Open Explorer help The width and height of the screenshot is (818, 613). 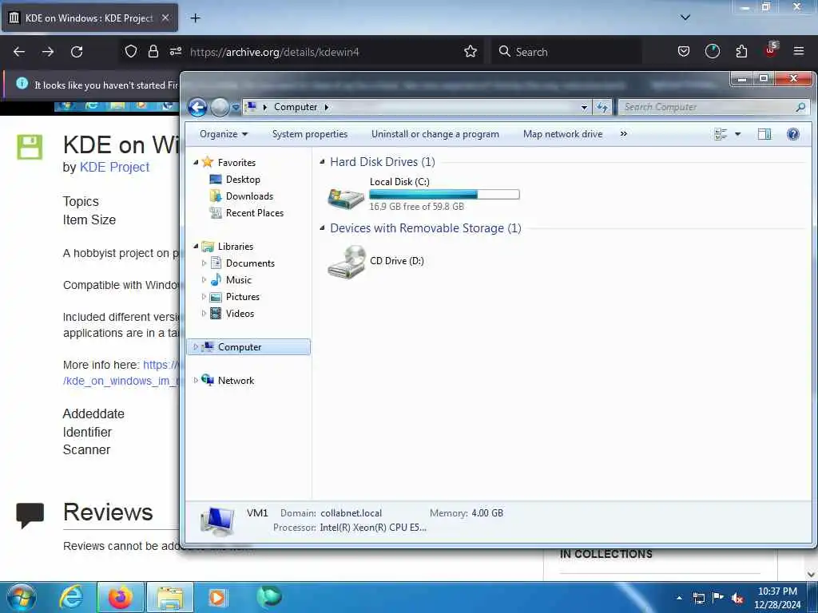coord(793,134)
